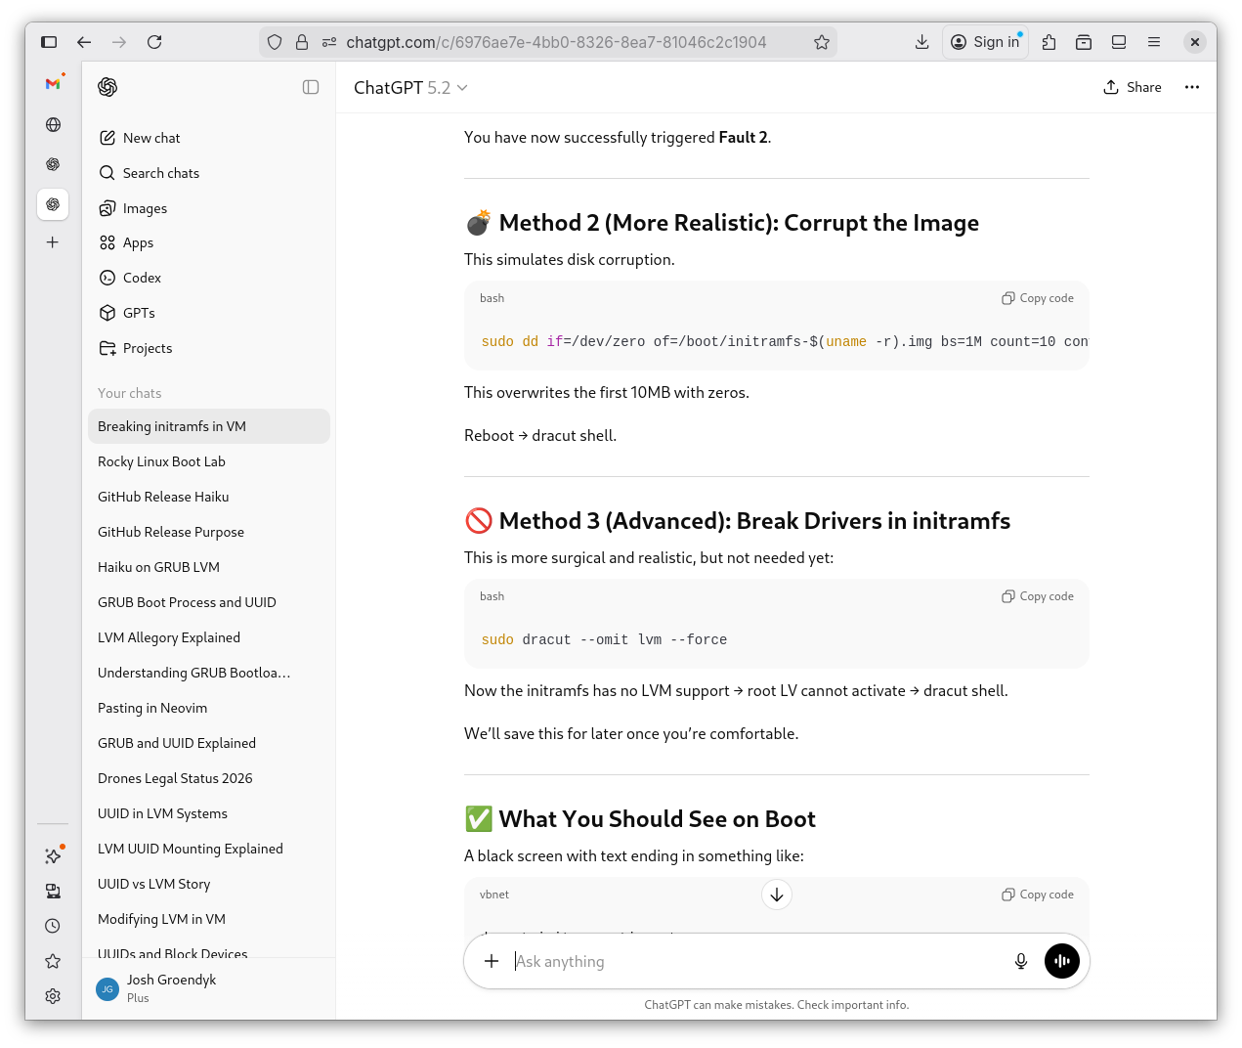Click the voice mode waveform button
Viewport: 1242px width, 1048px height.
click(x=1061, y=961)
